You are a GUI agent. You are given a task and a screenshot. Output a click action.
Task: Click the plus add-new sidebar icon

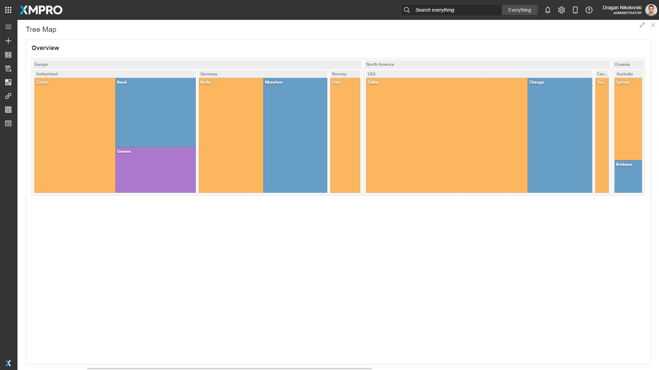(x=8, y=41)
